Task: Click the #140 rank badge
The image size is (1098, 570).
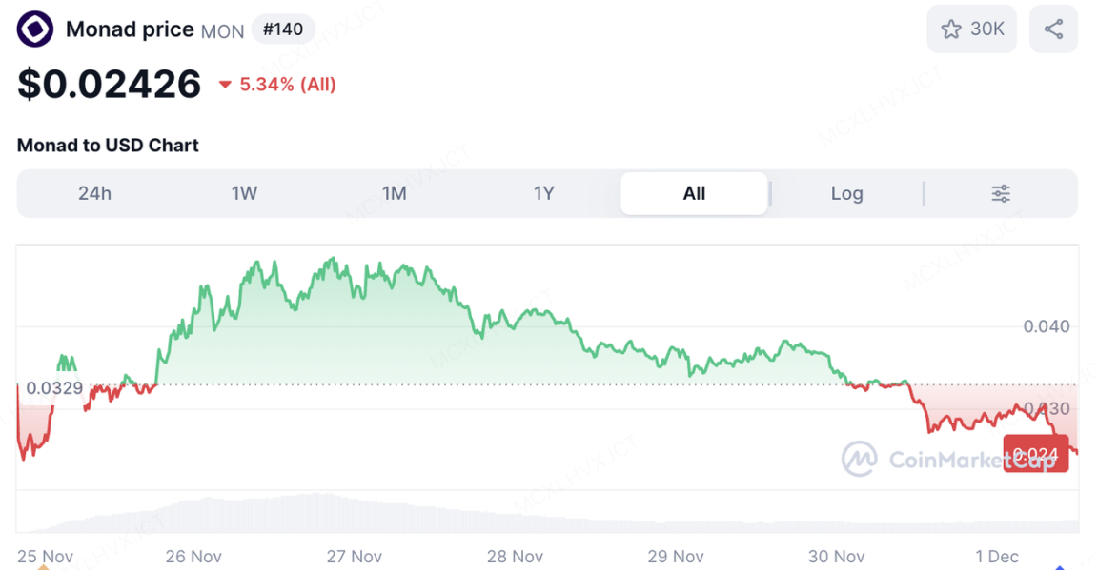Action: click(x=283, y=29)
